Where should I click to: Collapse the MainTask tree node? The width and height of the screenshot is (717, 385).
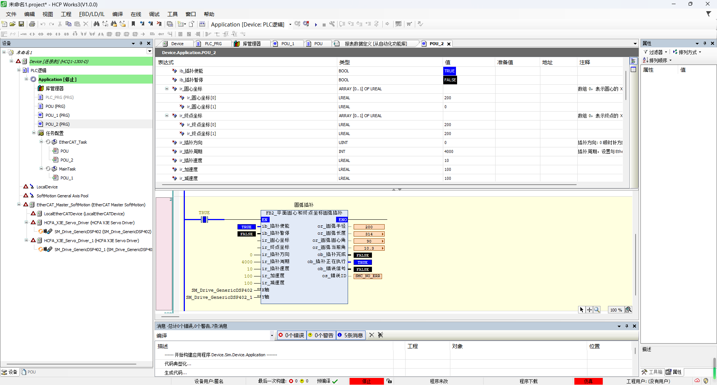(41, 169)
